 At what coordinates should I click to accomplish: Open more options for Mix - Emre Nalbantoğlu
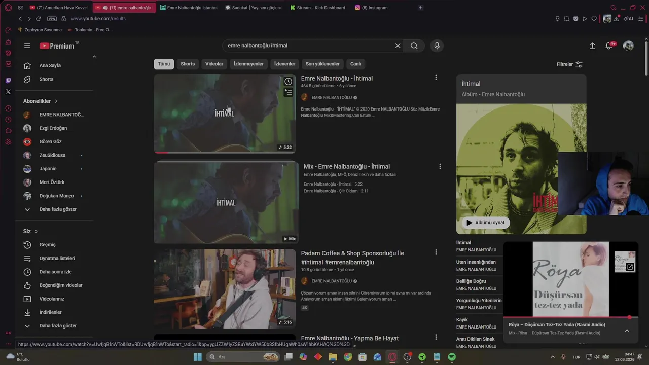tap(440, 166)
